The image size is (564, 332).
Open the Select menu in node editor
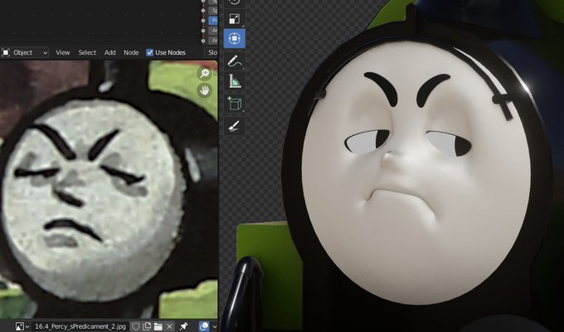coord(87,52)
